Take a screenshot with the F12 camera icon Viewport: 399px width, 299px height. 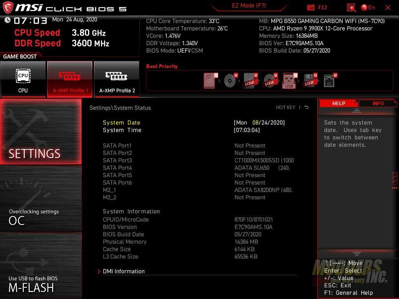(311, 8)
